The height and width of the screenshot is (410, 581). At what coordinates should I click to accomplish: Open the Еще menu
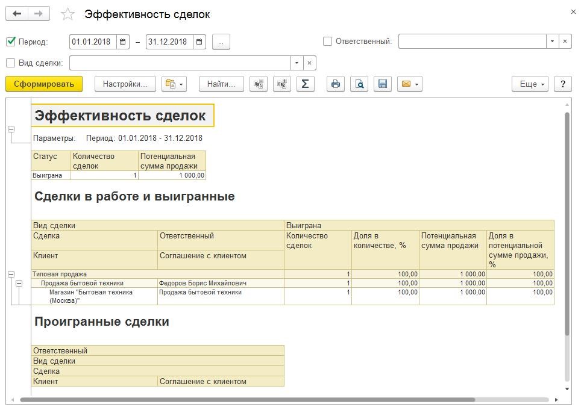point(530,84)
